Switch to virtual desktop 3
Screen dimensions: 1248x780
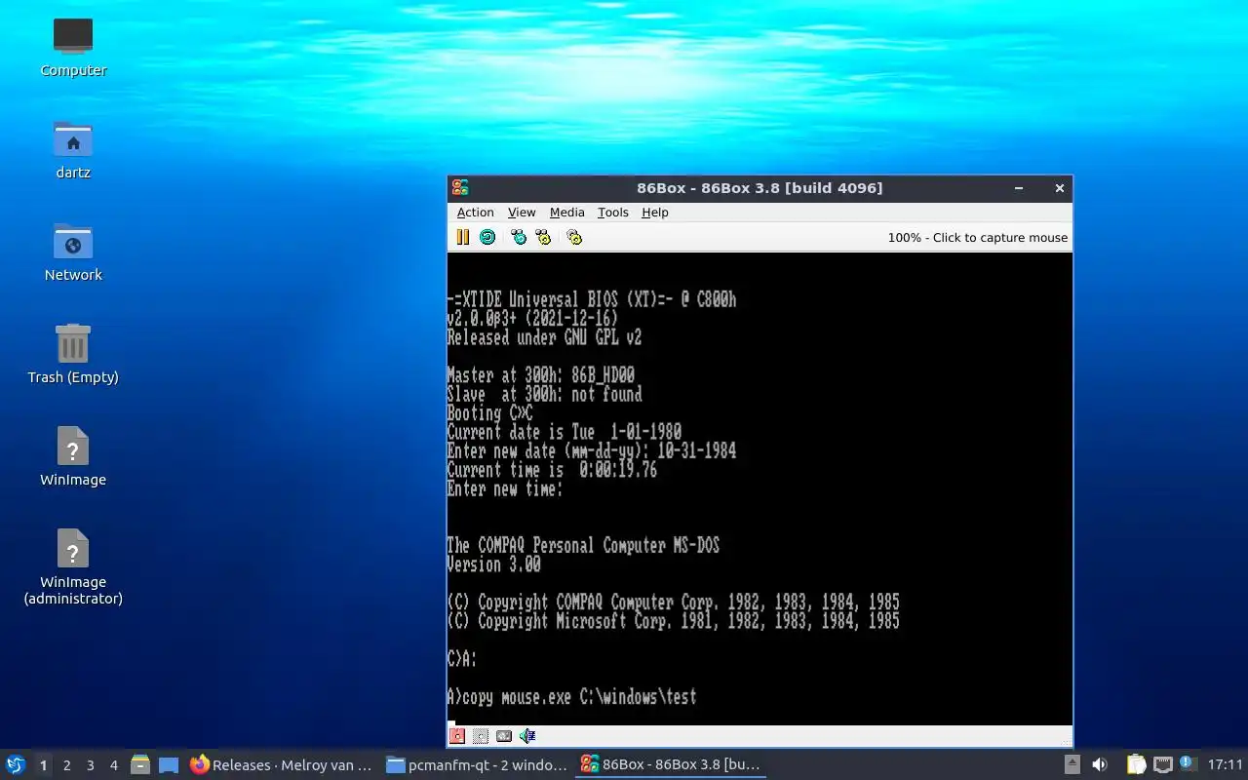tap(90, 765)
